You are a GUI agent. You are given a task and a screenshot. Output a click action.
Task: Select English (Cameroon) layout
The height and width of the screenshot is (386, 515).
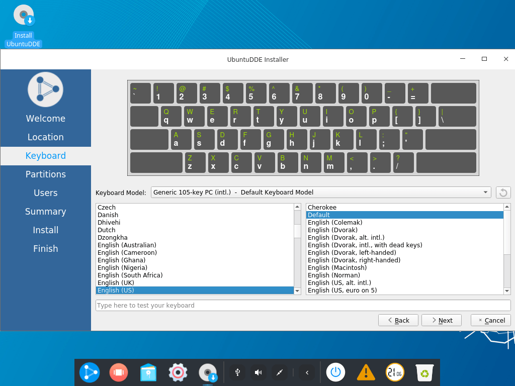click(195, 253)
